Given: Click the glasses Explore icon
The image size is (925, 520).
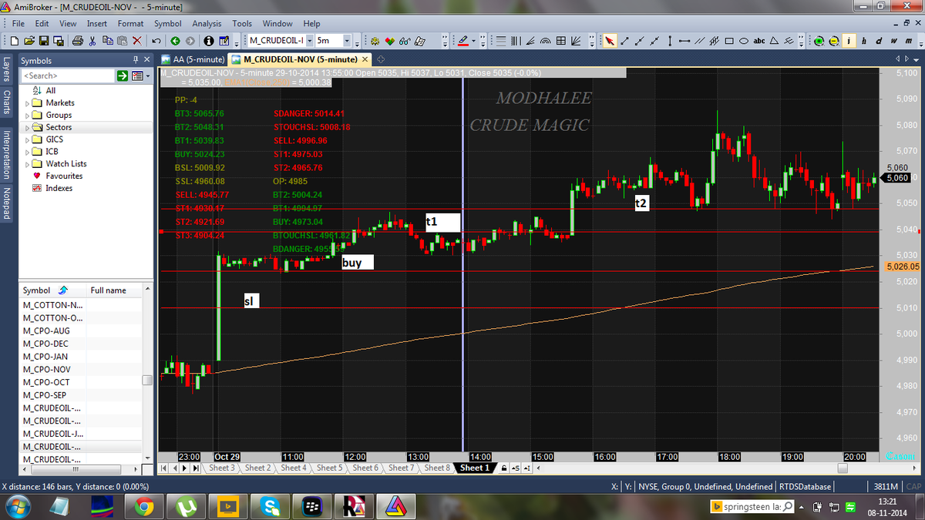Looking at the screenshot, I should pyautogui.click(x=405, y=41).
